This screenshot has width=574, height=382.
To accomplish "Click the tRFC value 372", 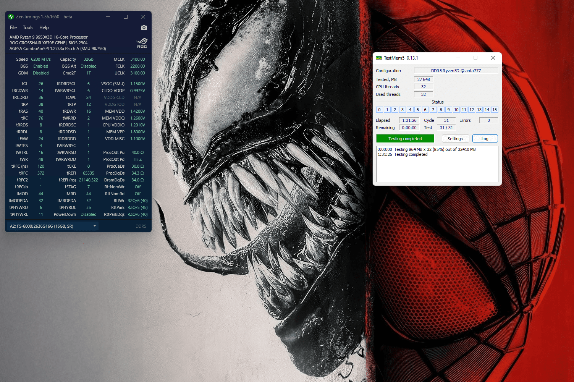I will click(41, 173).
